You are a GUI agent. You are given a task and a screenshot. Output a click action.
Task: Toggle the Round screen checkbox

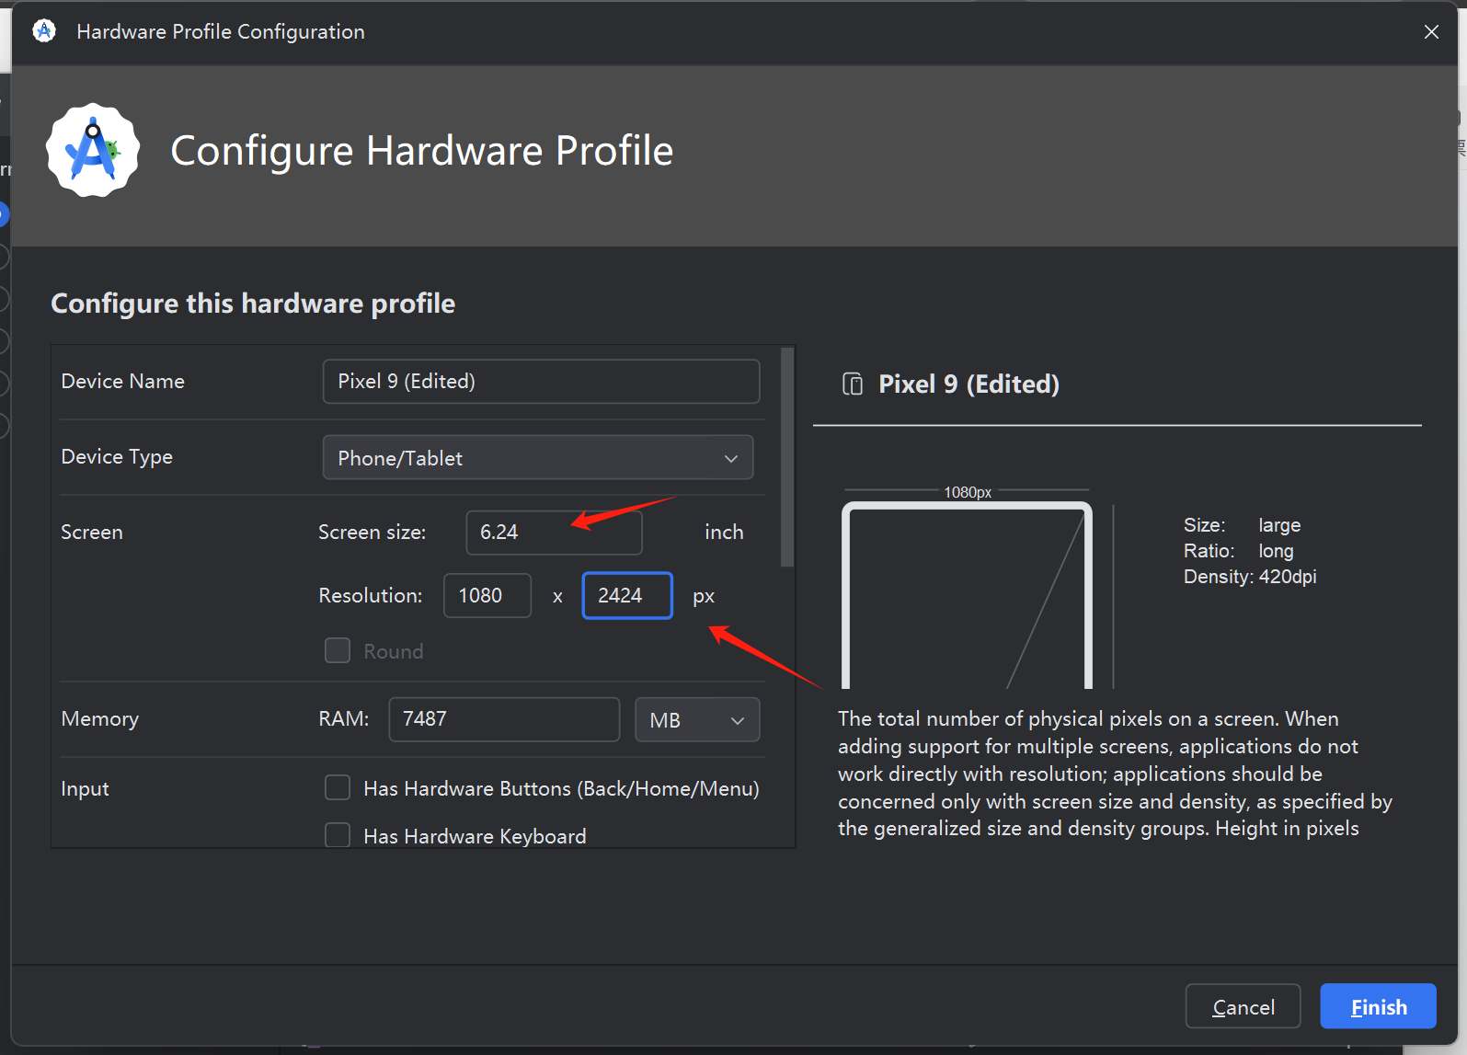coord(338,651)
